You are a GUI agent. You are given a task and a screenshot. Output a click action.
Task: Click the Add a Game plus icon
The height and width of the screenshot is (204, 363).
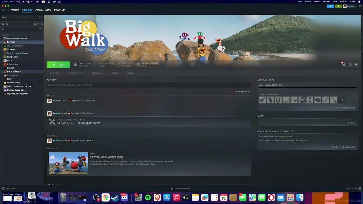[3, 188]
